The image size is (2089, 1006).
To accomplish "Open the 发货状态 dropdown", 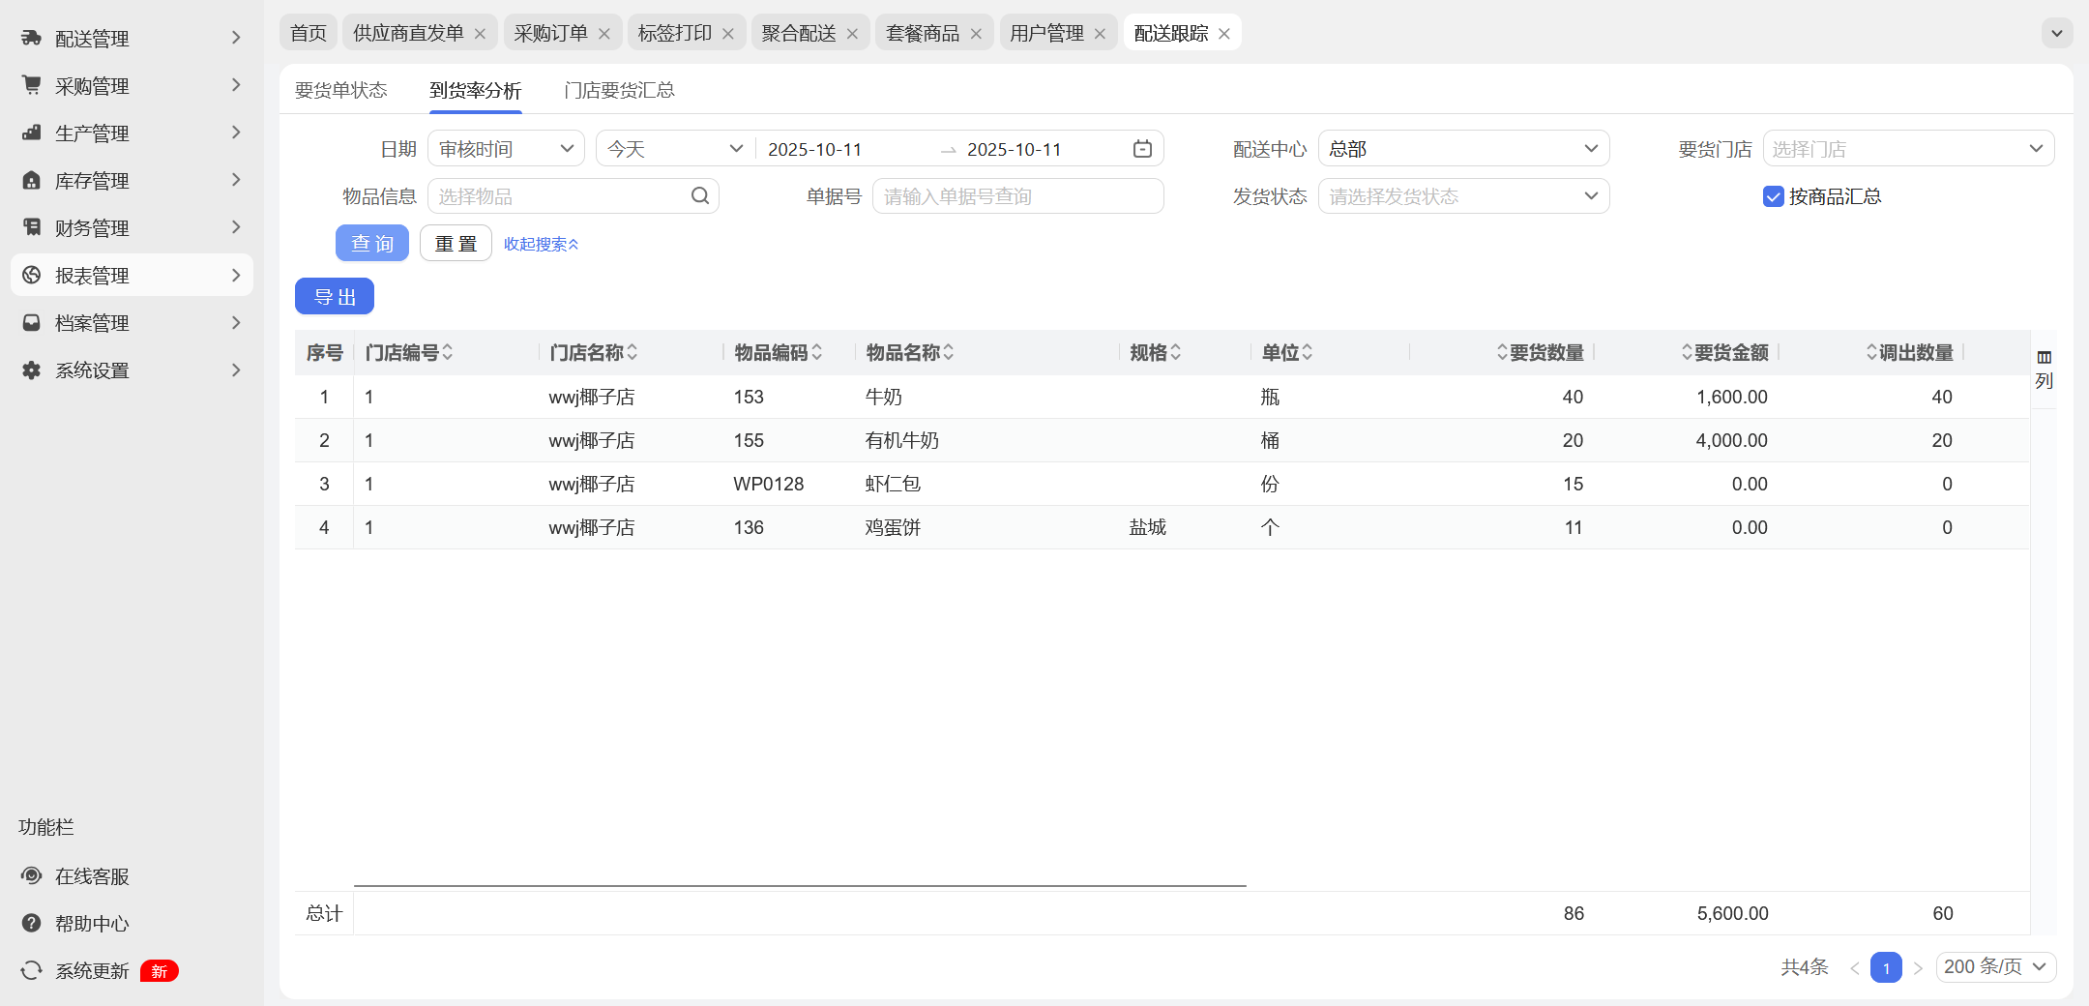I will [1462, 196].
